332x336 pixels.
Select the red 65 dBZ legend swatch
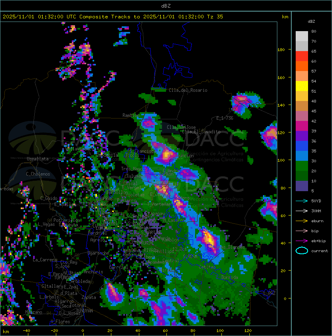(x=302, y=56)
